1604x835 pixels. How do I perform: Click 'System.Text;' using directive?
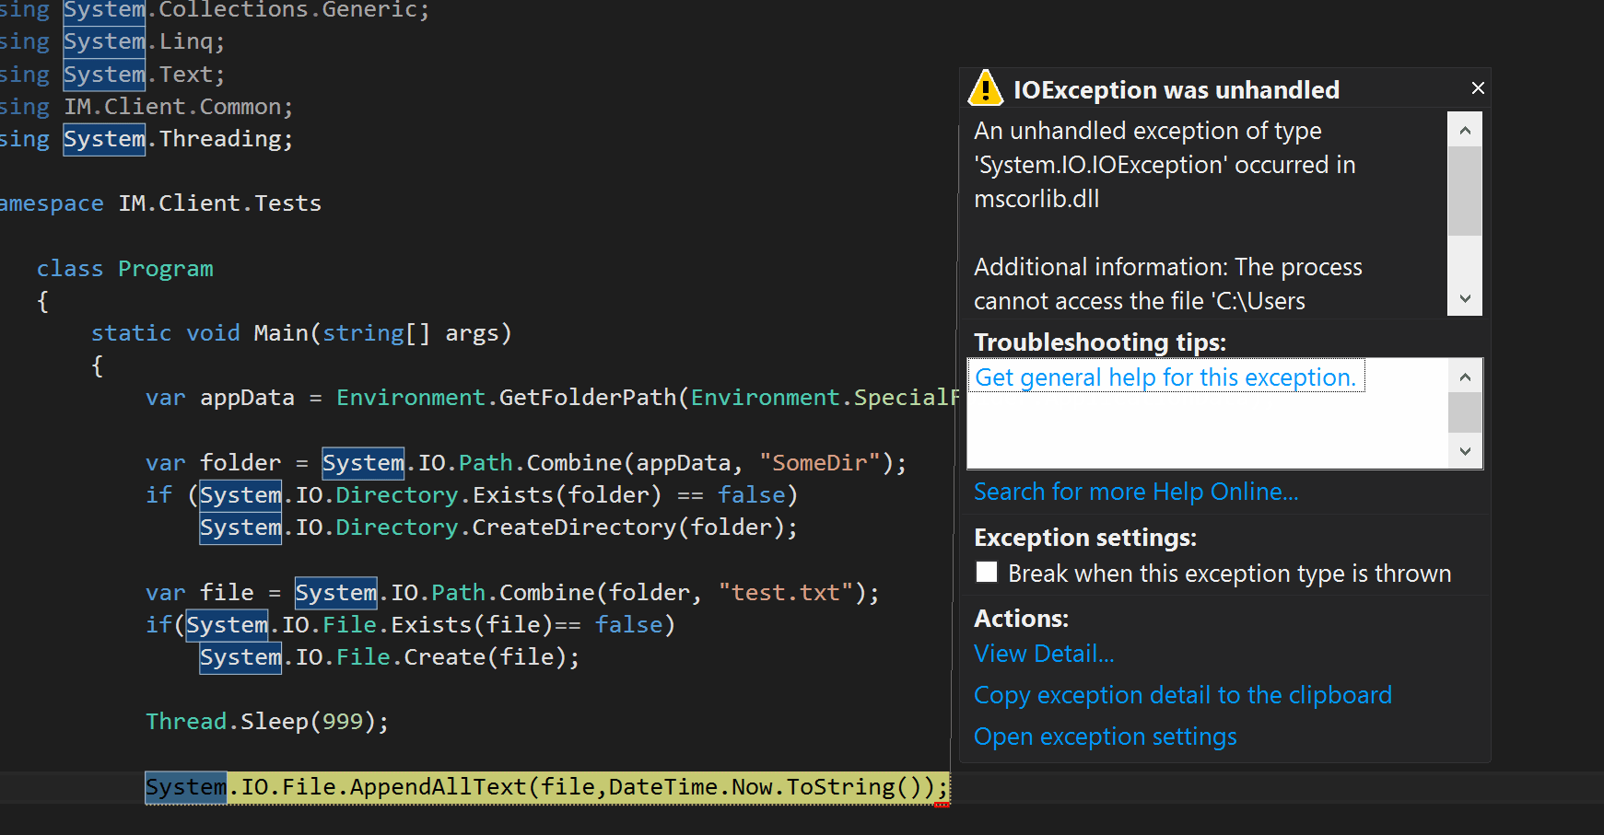pos(144,75)
